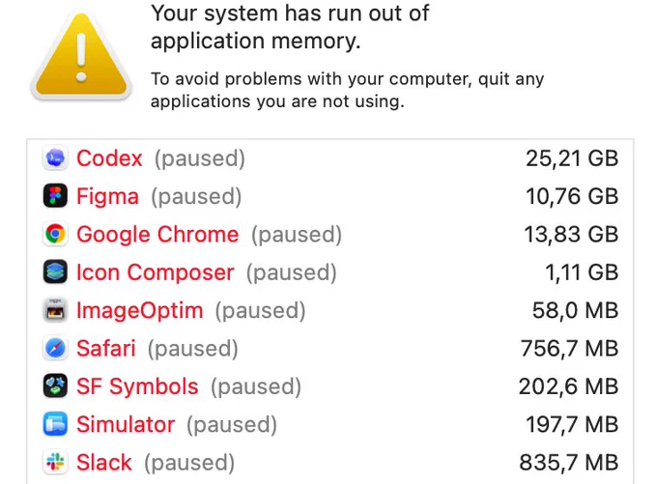The height and width of the screenshot is (484, 657).
Task: Click the Slack app icon
Action: [x=55, y=462]
